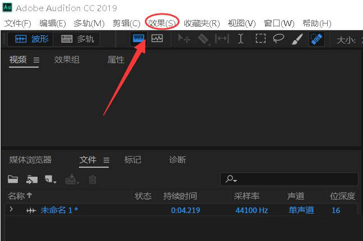Open the search filter magnifier dropdown
This screenshot has width=363, height=241.
231,179
